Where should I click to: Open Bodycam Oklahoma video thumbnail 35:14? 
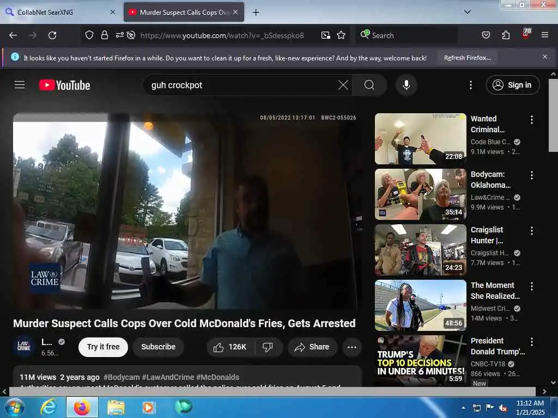420,194
